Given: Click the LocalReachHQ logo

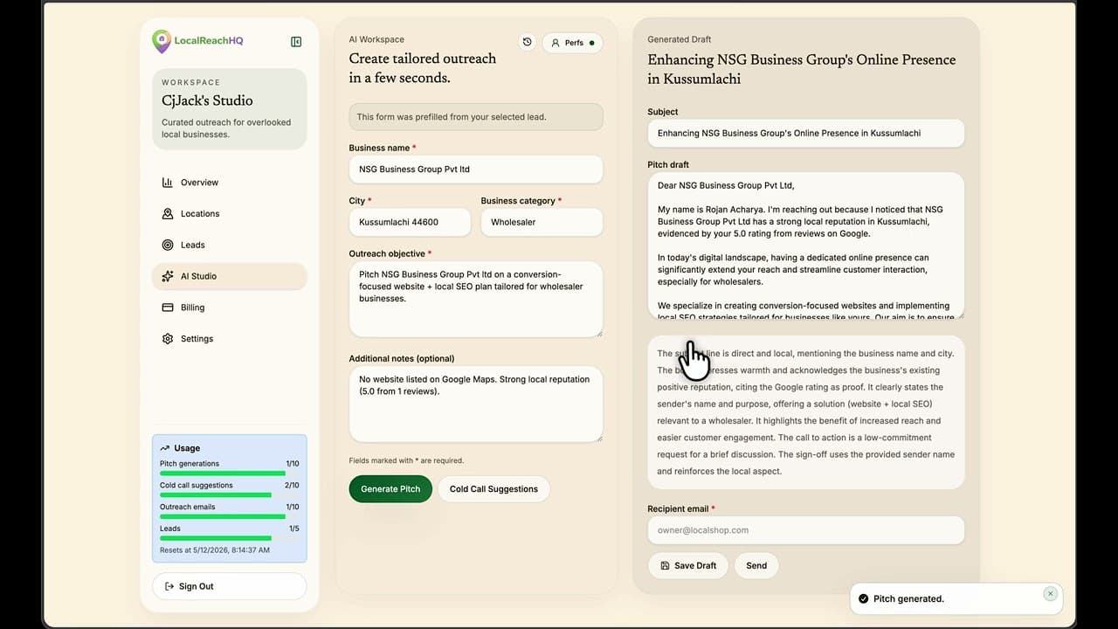Looking at the screenshot, I should coord(162,41).
